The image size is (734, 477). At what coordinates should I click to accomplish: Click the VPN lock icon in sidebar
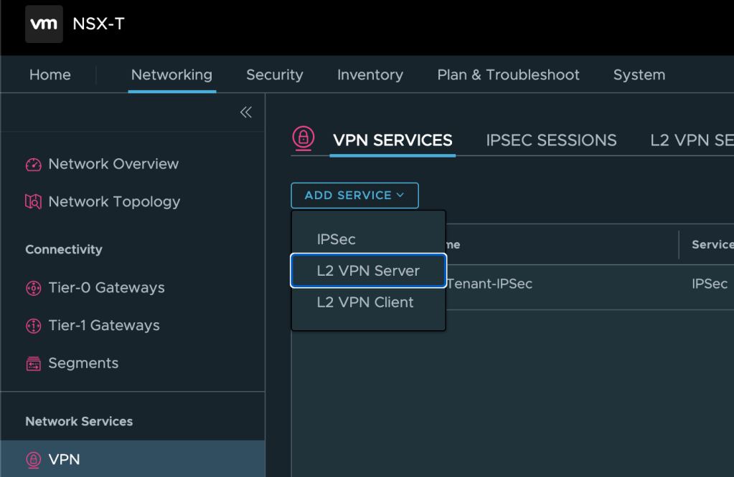[34, 459]
